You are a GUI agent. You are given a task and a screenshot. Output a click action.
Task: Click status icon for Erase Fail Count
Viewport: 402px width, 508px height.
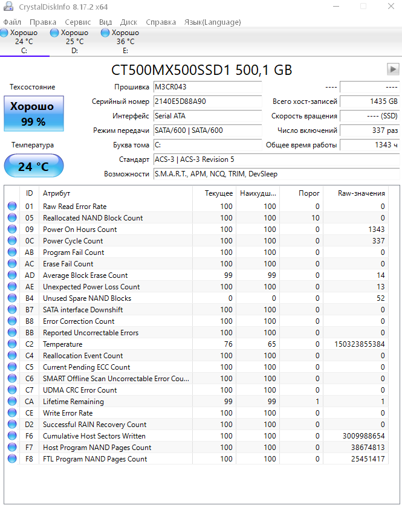click(12, 263)
